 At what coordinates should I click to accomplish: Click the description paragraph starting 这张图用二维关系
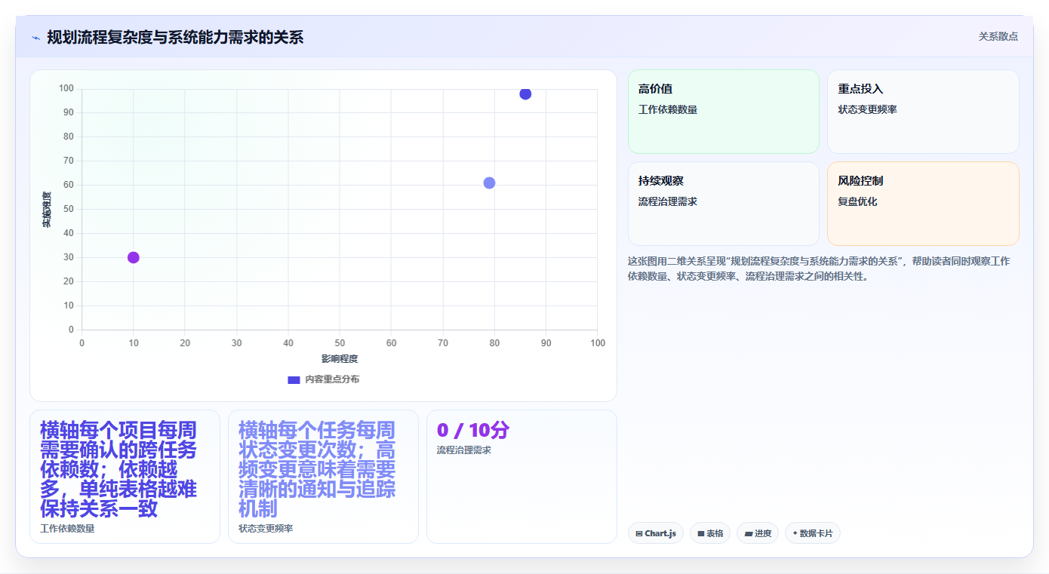coord(819,269)
